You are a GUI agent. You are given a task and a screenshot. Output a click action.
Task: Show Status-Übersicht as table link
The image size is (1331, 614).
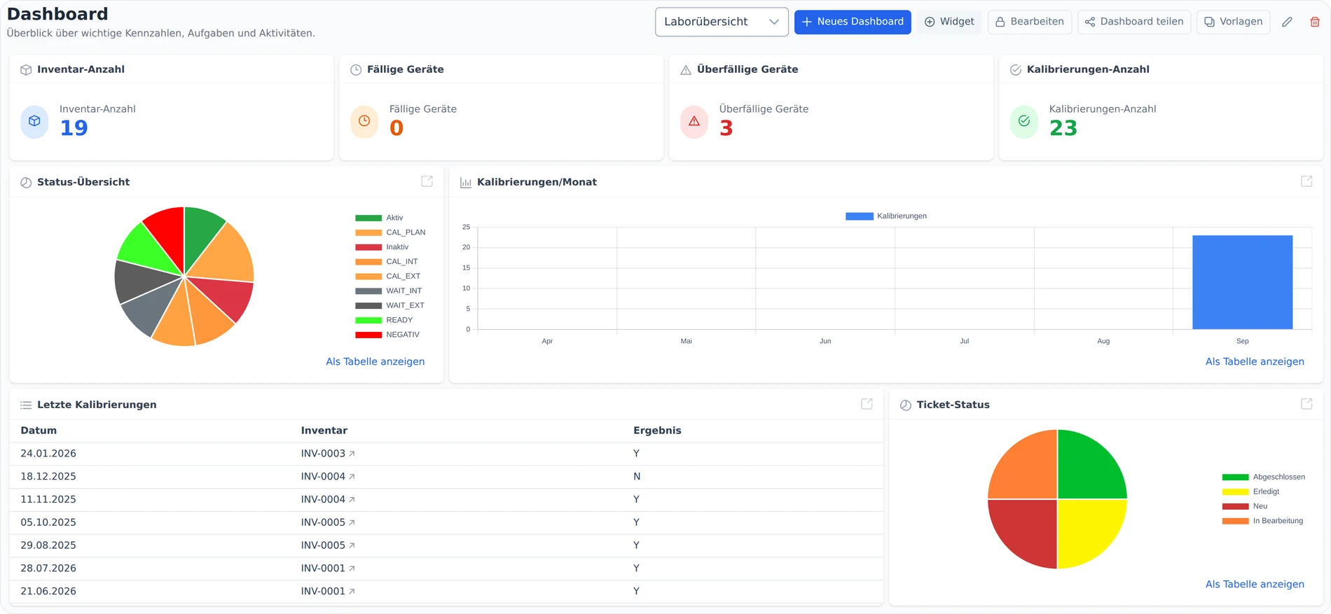[375, 362]
